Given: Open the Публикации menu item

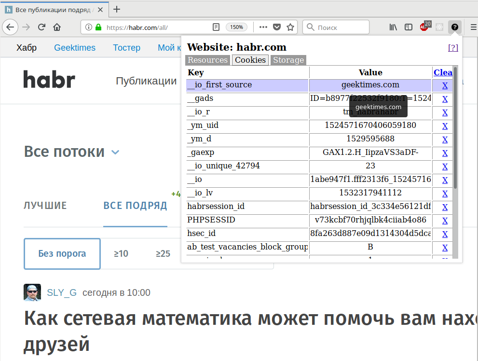Looking at the screenshot, I should [x=146, y=81].
